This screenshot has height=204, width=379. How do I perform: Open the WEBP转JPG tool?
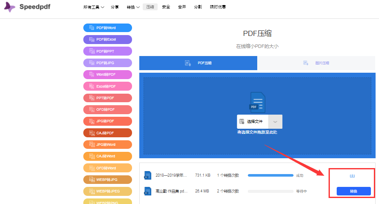pyautogui.click(x=108, y=180)
